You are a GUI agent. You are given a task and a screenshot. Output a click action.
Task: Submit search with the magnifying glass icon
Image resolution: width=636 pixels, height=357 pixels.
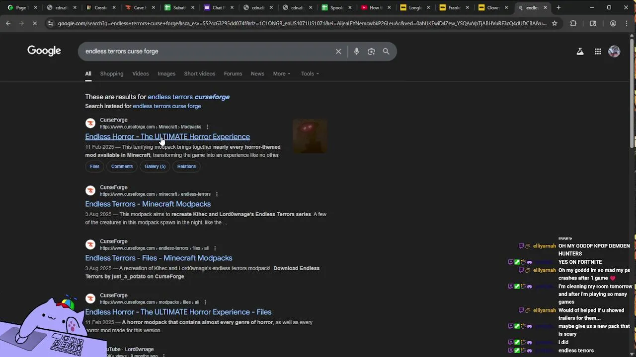click(386, 51)
